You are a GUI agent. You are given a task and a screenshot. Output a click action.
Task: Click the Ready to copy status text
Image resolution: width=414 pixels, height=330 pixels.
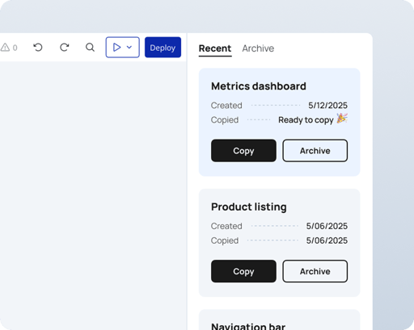tap(306, 120)
